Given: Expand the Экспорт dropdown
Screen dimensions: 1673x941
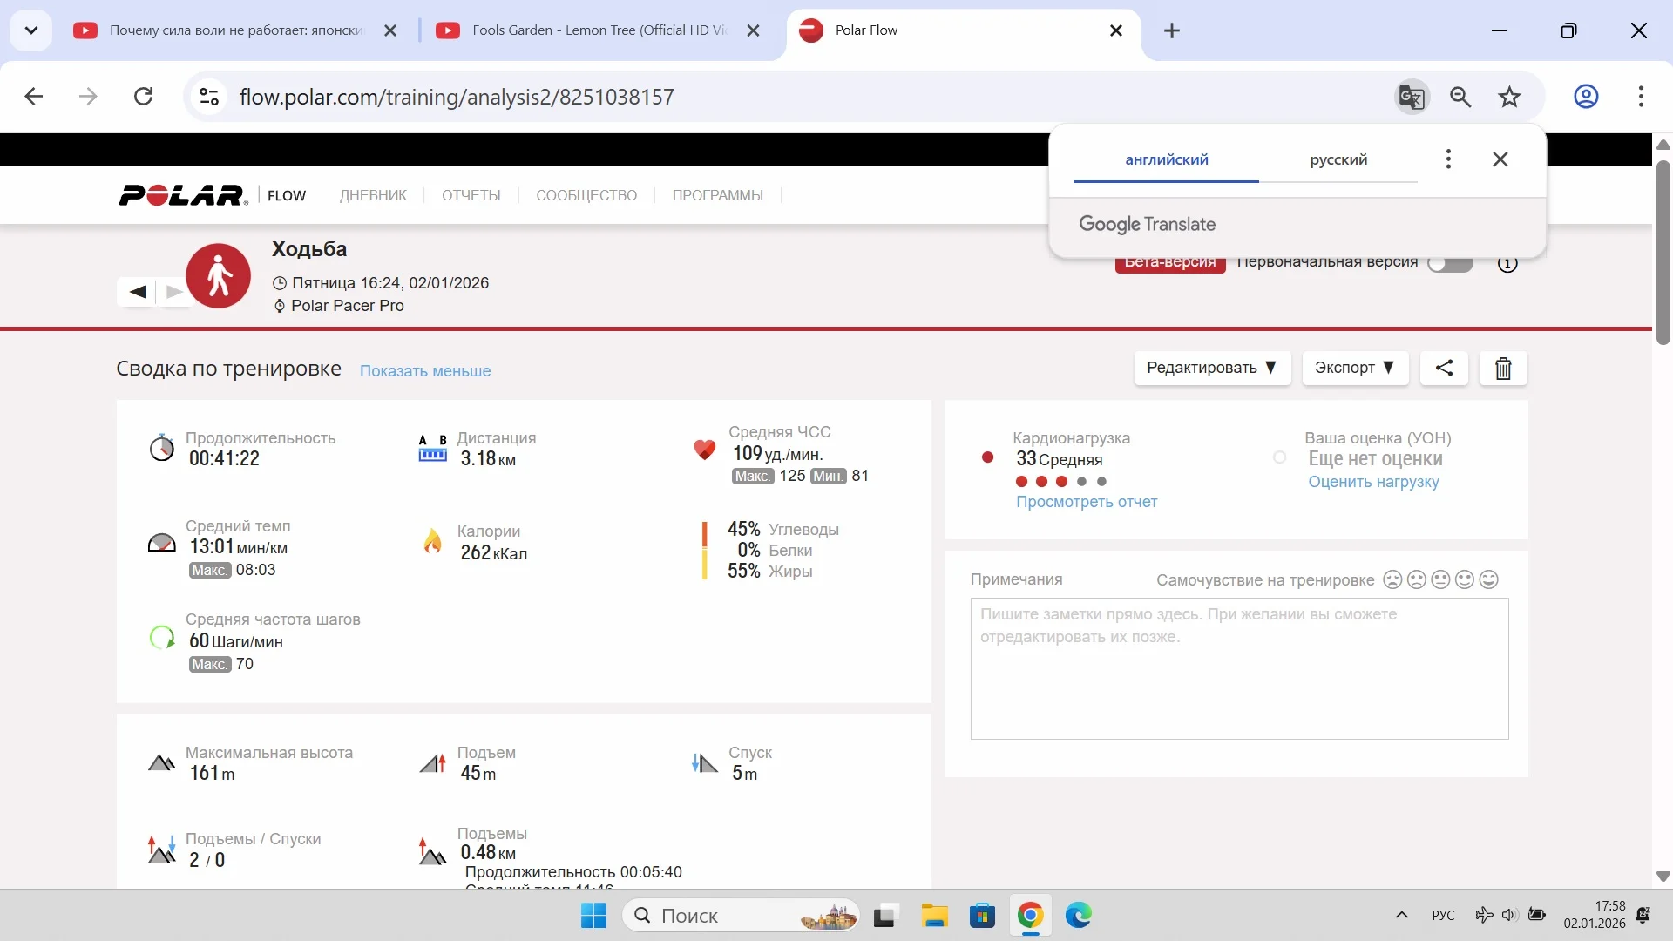Looking at the screenshot, I should pos(1354,368).
